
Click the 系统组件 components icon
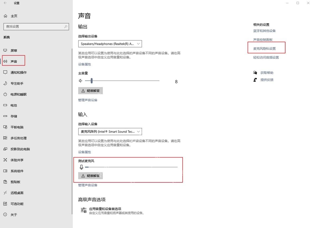[5, 171]
